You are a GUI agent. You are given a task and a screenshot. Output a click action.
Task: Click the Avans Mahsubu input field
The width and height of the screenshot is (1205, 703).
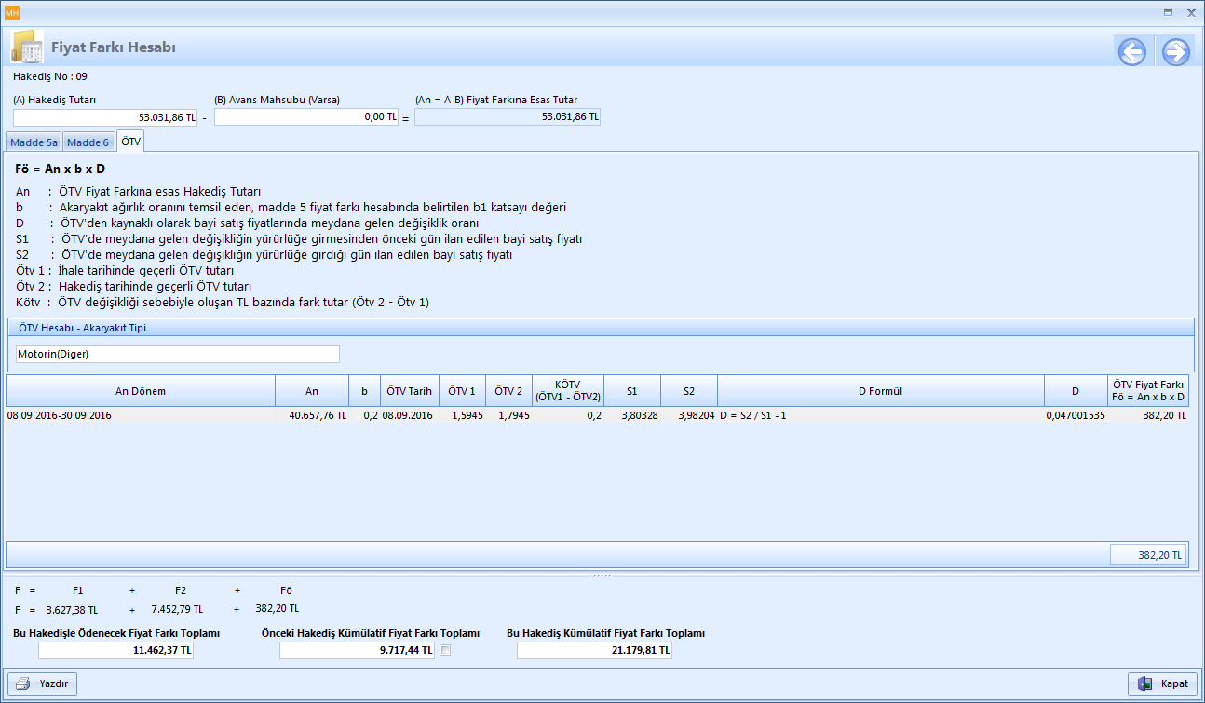click(306, 118)
